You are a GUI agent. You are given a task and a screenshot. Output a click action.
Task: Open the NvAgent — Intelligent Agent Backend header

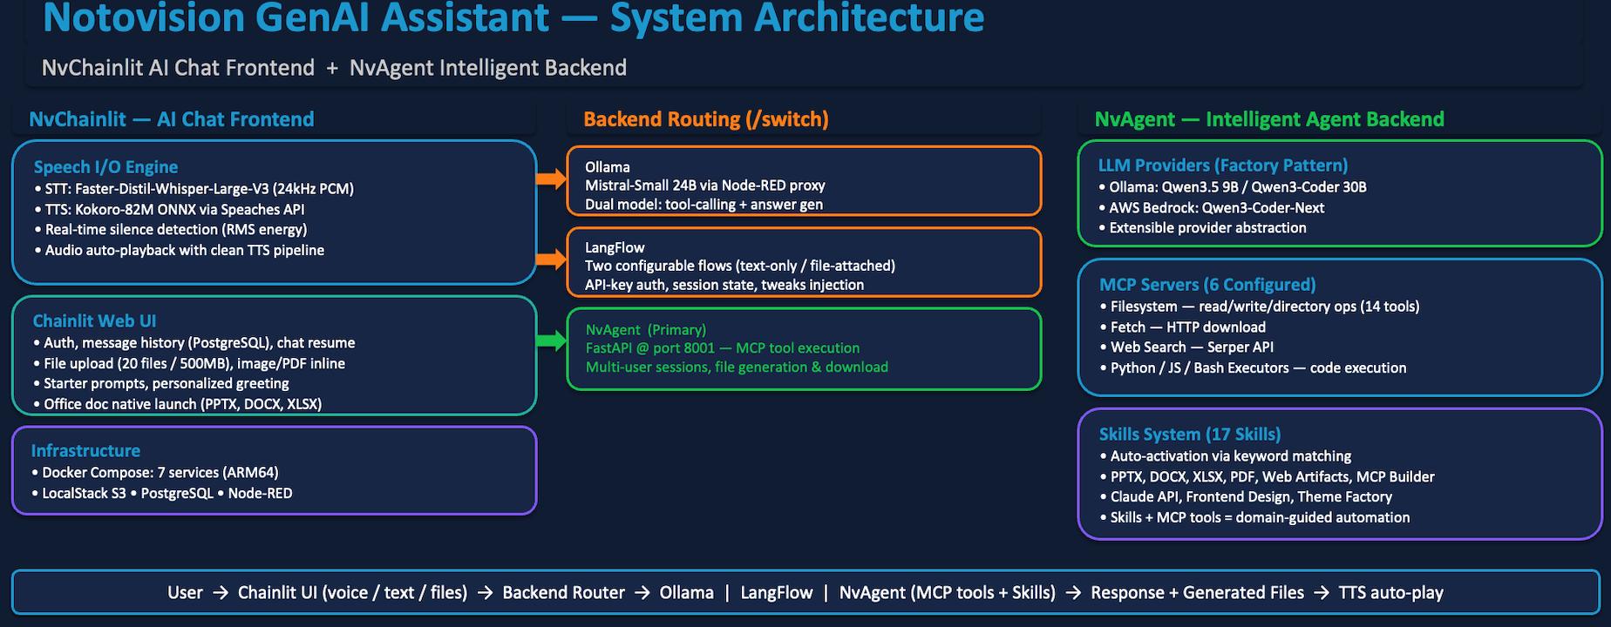(1268, 119)
